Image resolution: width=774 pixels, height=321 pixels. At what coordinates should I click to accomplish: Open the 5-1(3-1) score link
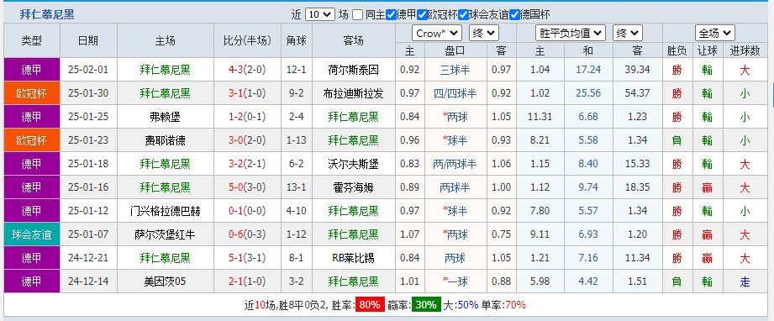(247, 258)
